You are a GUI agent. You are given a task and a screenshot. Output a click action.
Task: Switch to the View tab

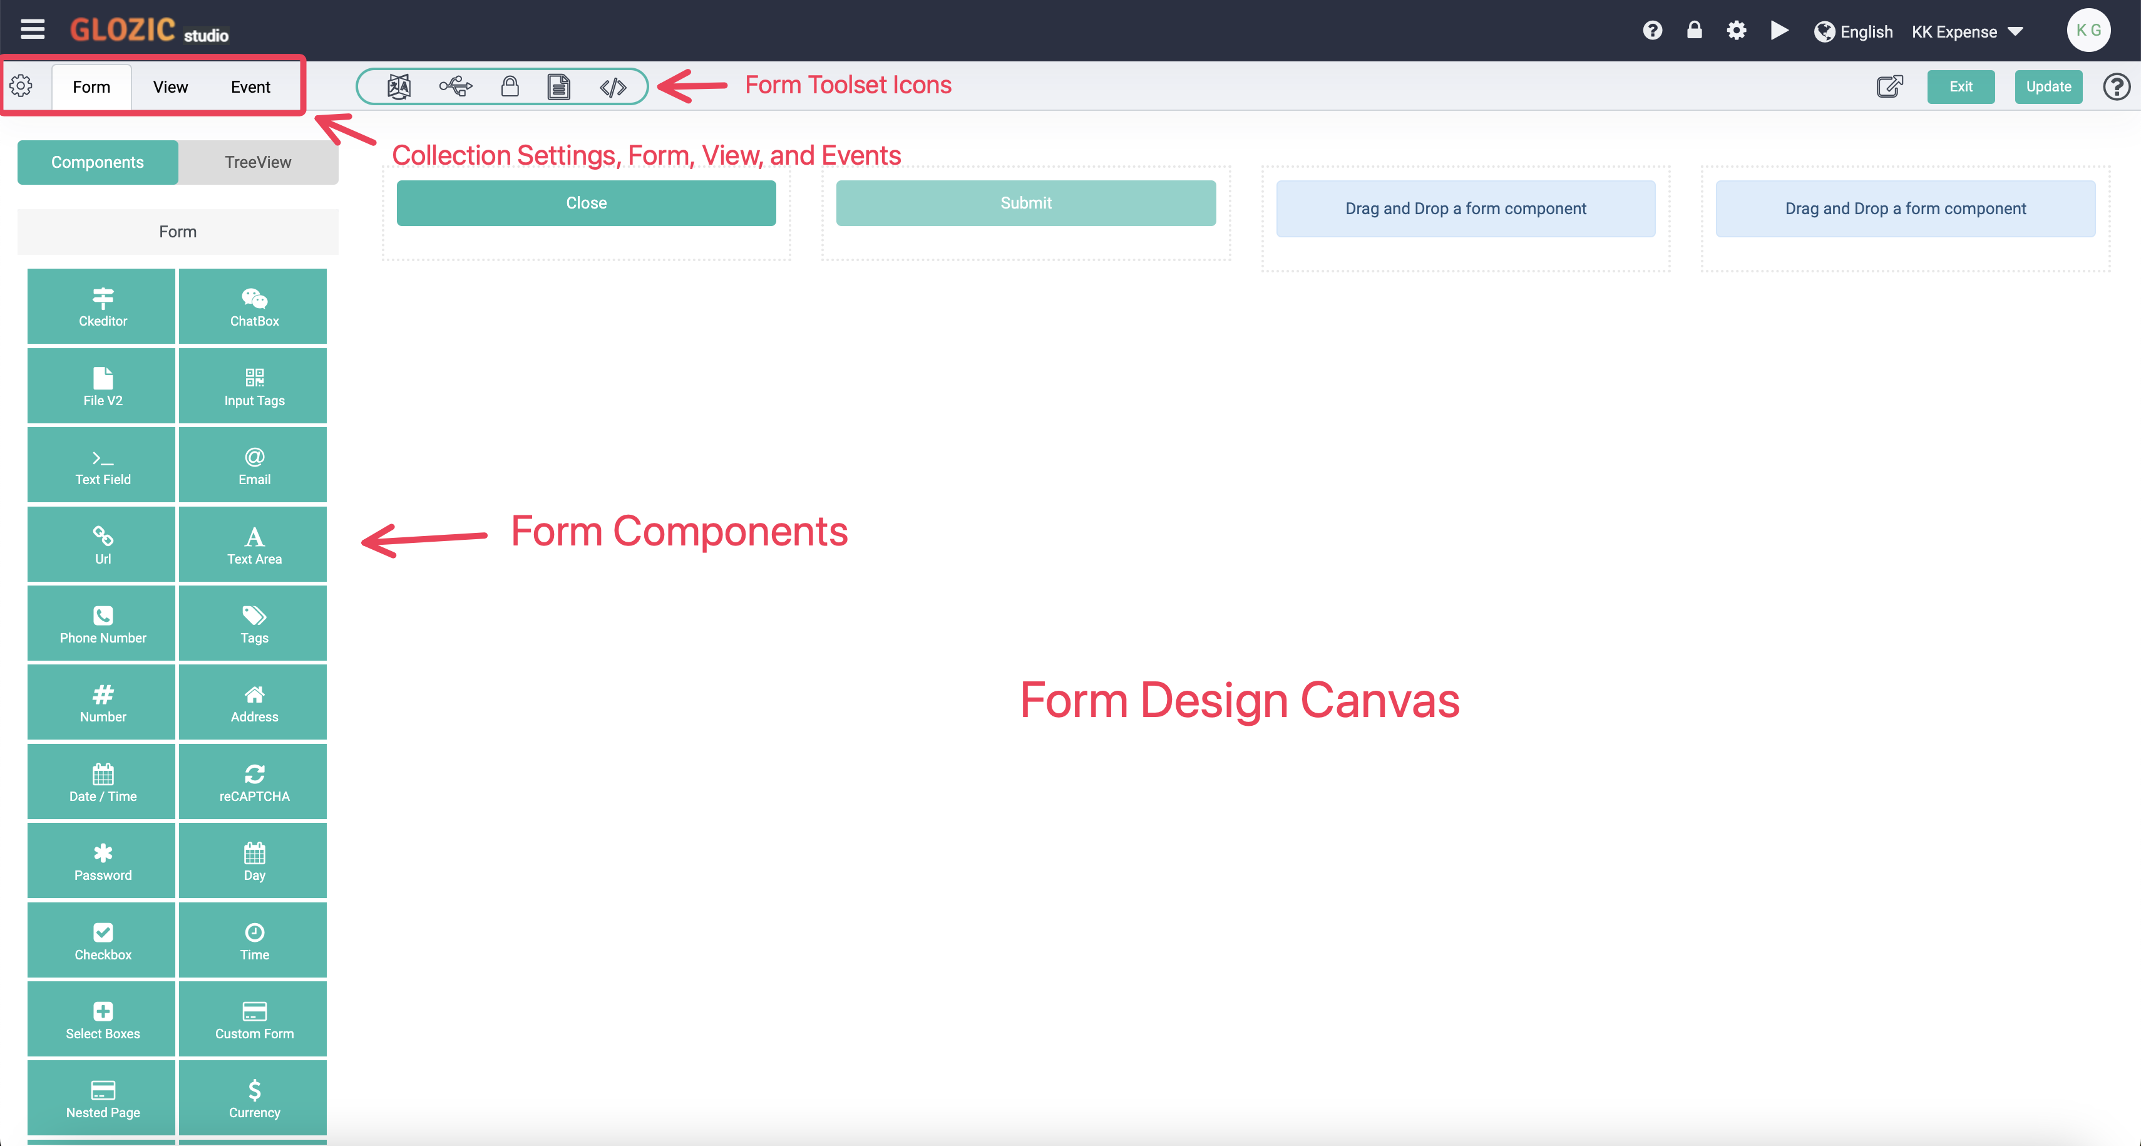[x=170, y=86]
